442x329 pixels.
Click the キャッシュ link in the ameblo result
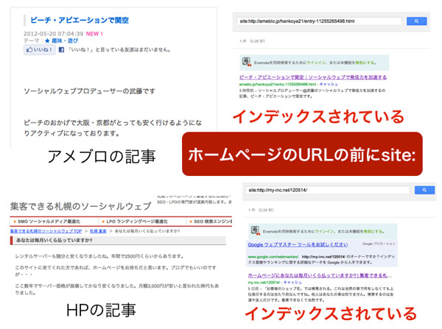click(x=329, y=84)
